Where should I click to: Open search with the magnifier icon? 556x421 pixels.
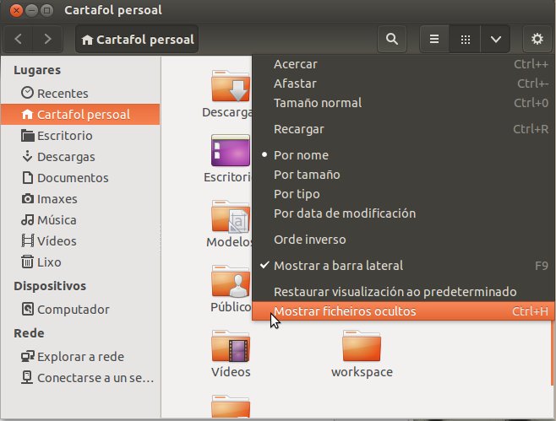(x=391, y=39)
